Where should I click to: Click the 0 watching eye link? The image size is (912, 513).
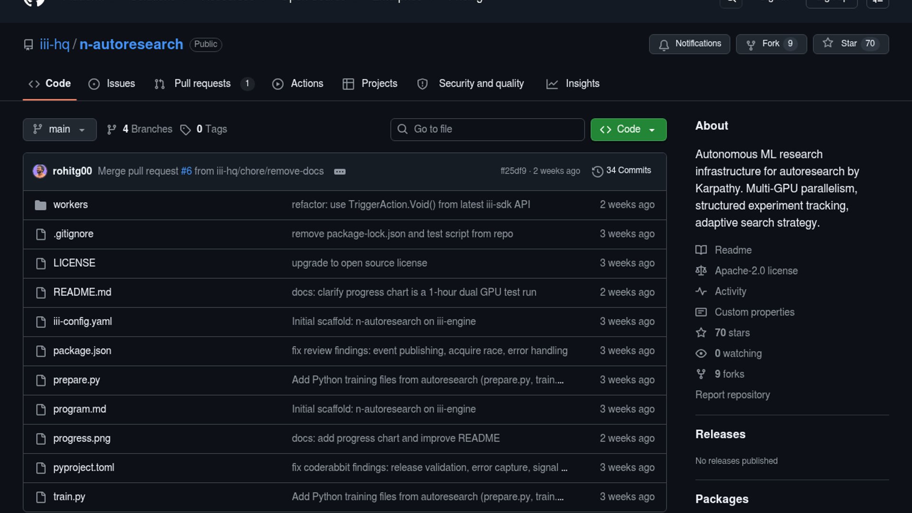pyautogui.click(x=738, y=353)
